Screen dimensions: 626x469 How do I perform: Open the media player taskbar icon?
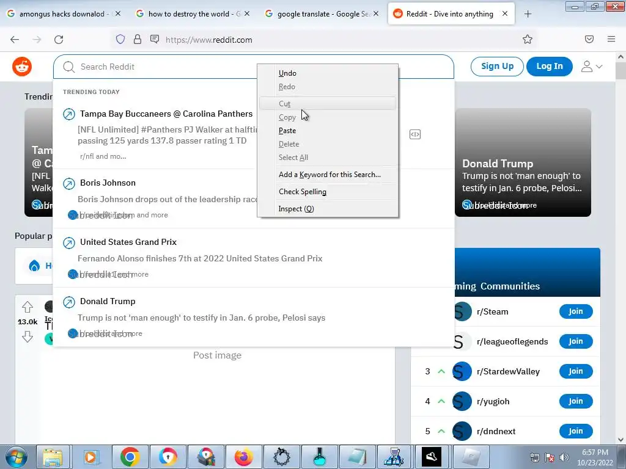(91, 457)
